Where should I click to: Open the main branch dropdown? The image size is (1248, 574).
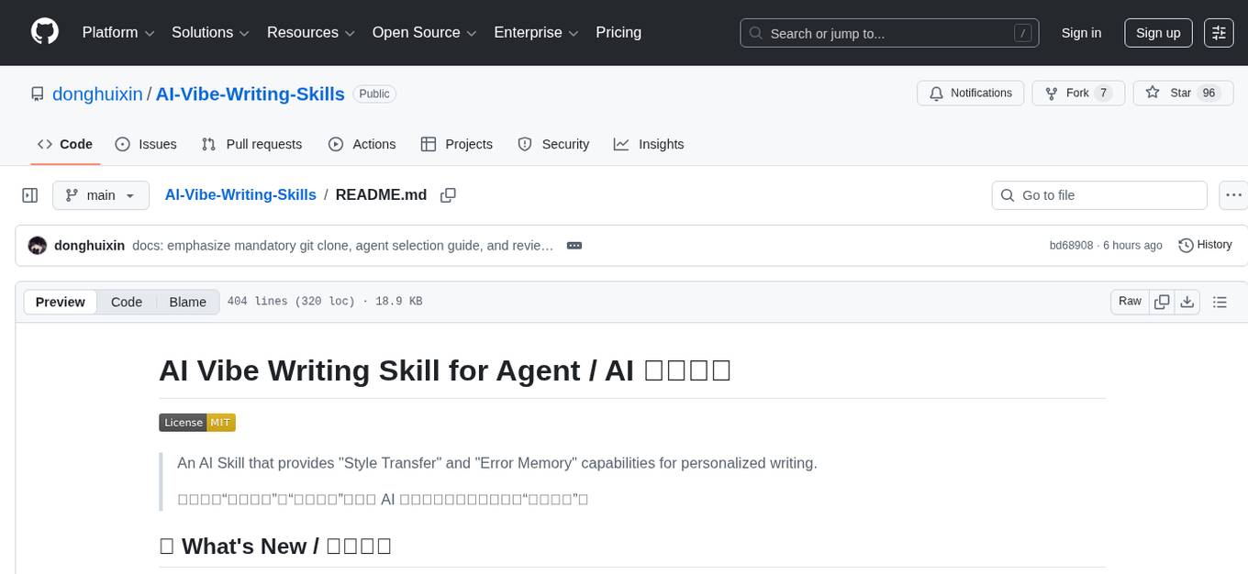[101, 195]
